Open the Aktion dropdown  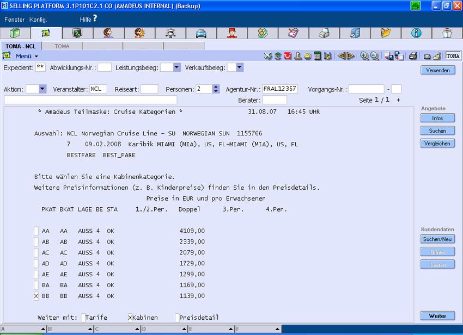pos(42,89)
